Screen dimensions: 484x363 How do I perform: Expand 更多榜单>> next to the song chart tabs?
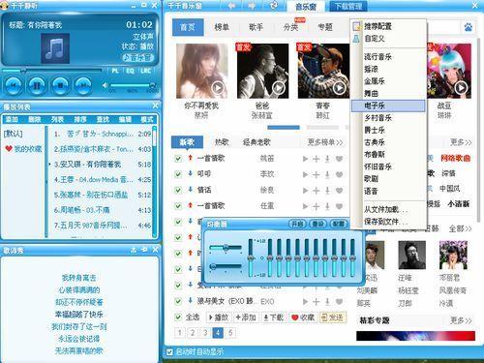[x=325, y=142]
